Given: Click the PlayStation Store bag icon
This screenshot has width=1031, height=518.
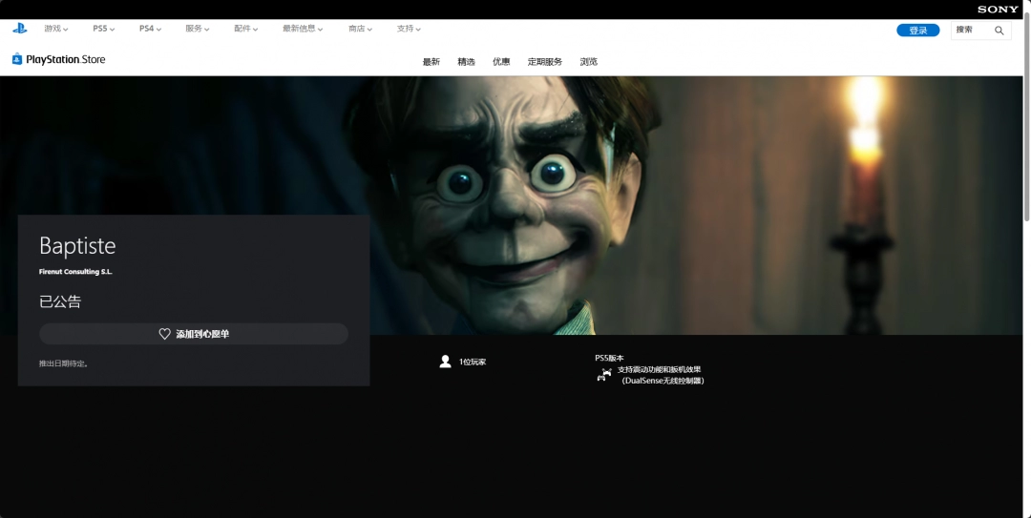Looking at the screenshot, I should pos(17,59).
